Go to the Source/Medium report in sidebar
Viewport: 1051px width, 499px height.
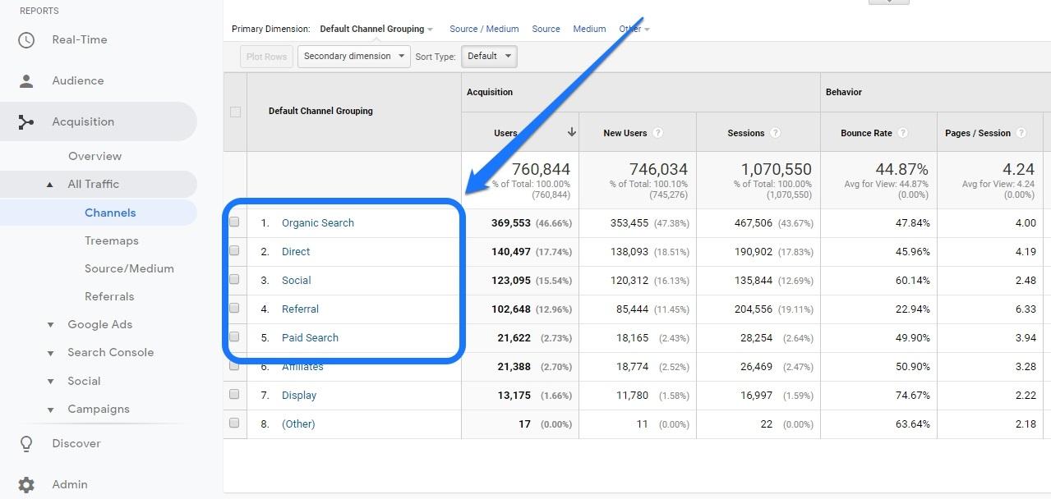pos(129,268)
